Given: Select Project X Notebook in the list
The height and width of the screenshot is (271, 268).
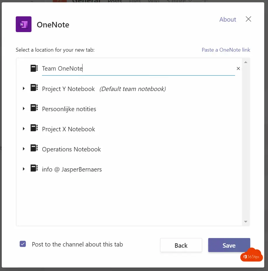Looking at the screenshot, I should 69,129.
